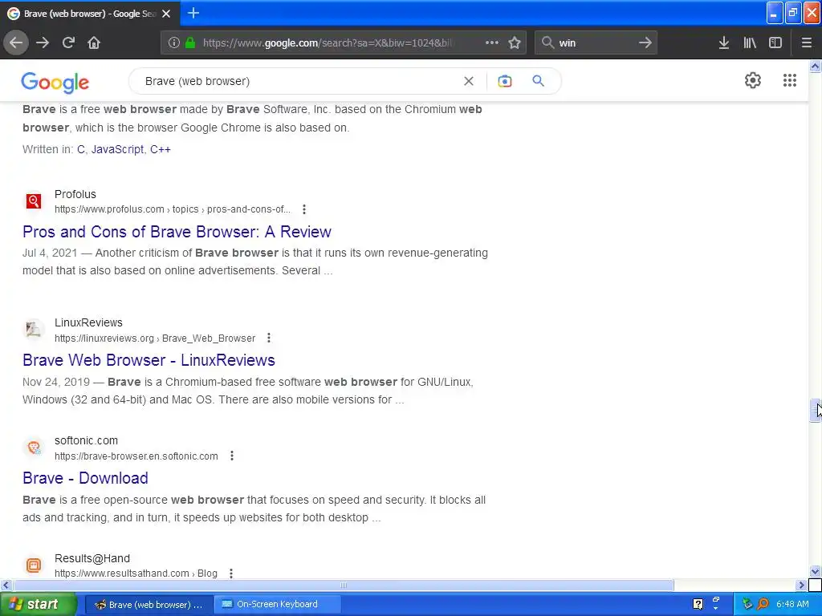Image resolution: width=822 pixels, height=616 pixels.
Task: Open more options for Results@Hand result
Action: (231, 573)
